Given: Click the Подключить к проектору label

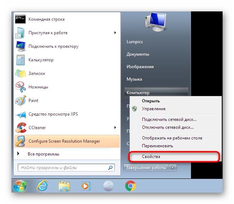Looking at the screenshot, I should pos(54,46).
